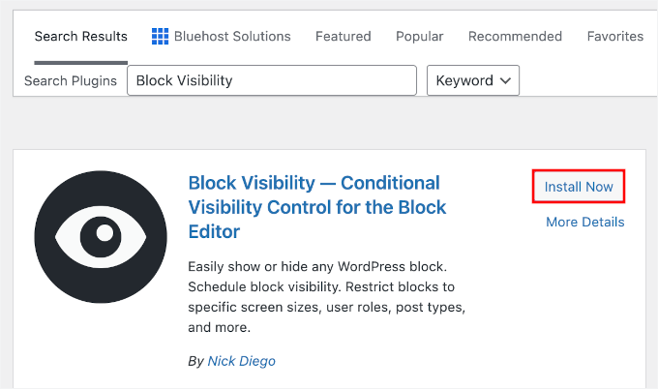This screenshot has height=389, width=658.
Task: View the Favorites plugins tab
Action: coord(614,36)
